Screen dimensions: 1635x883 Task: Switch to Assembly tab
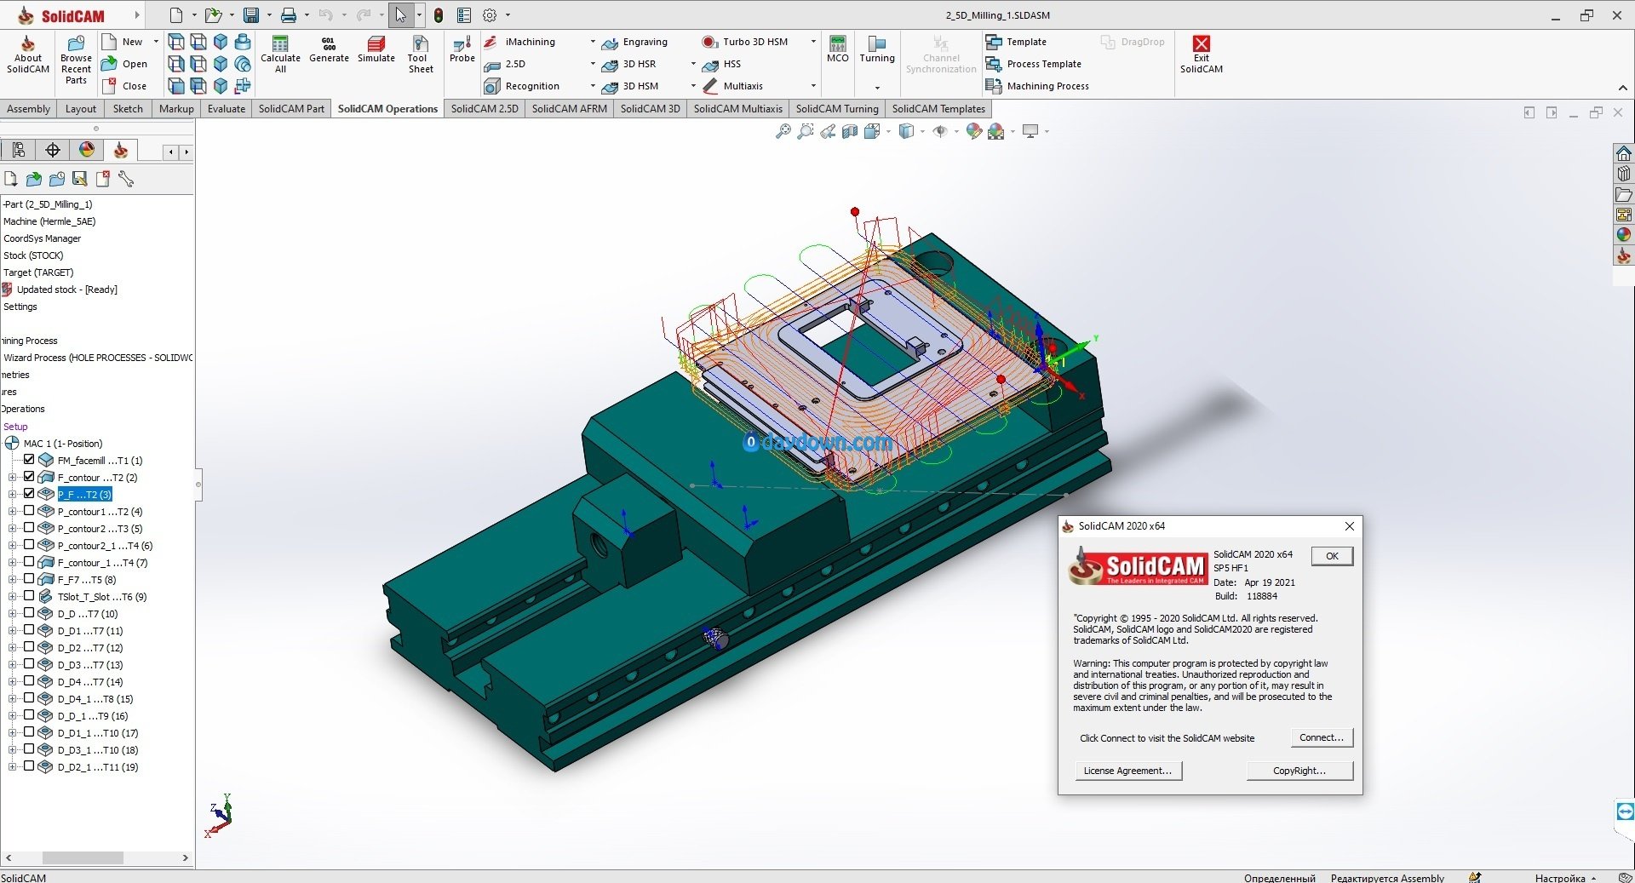[x=29, y=109]
